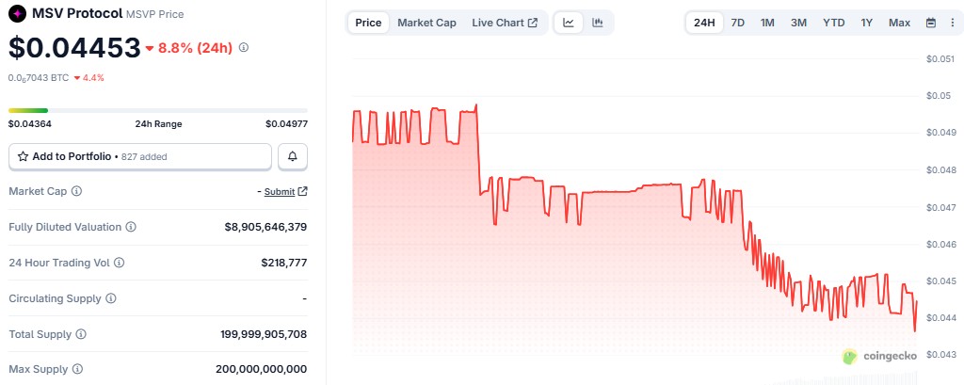The width and height of the screenshot is (964, 385).
Task: Select the 3M time range
Action: [798, 23]
